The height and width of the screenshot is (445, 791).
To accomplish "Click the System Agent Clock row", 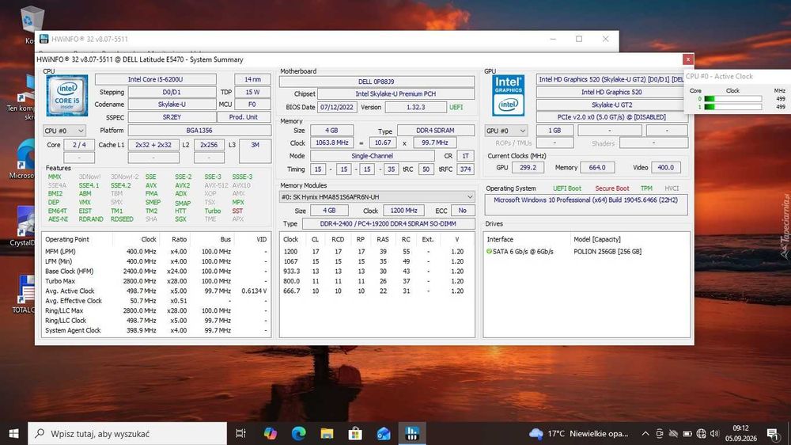I will (156, 330).
